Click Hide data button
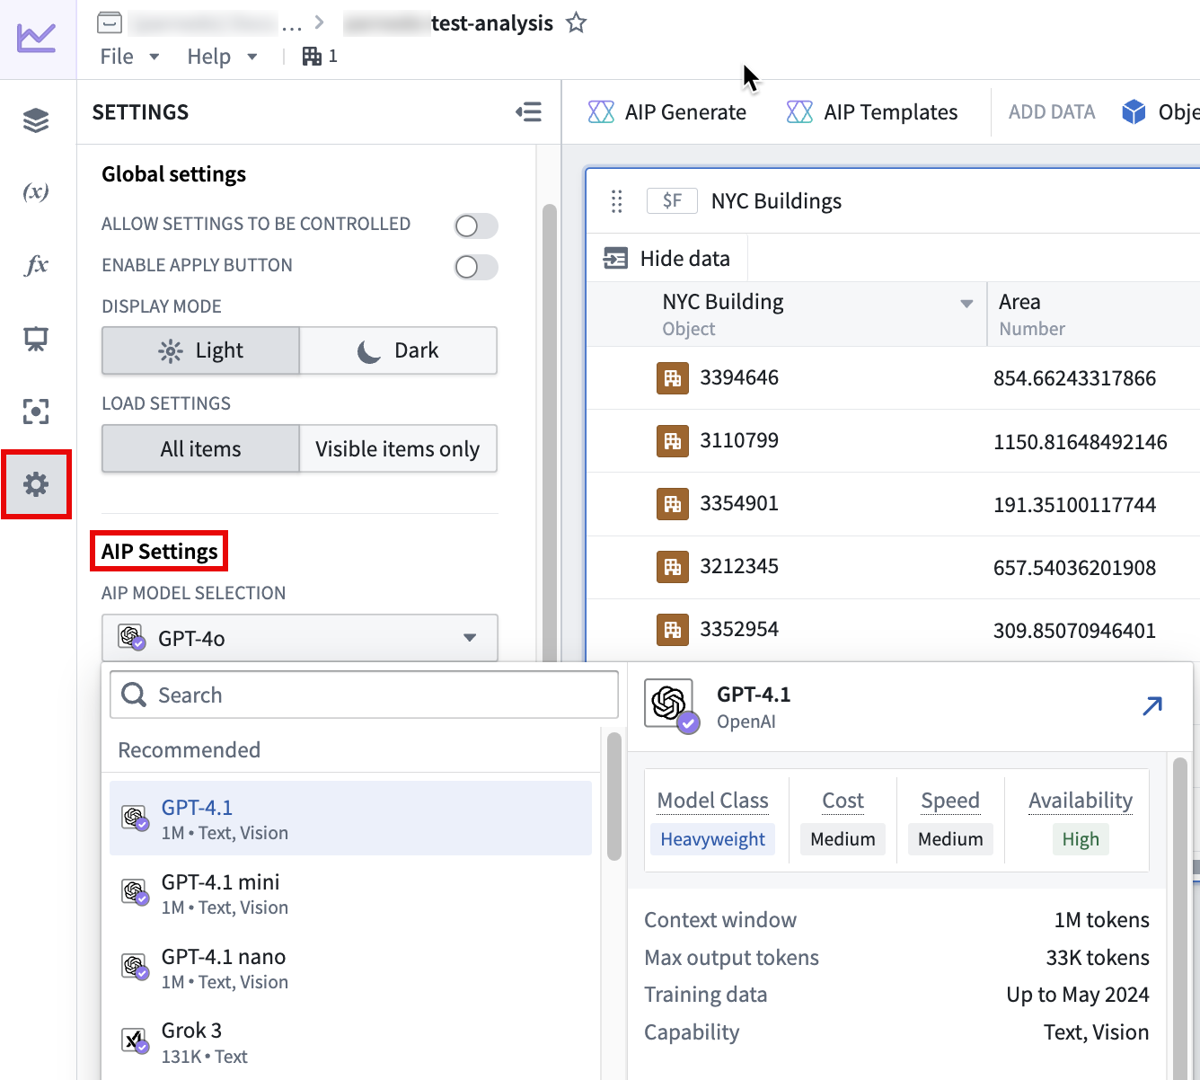 (666, 259)
